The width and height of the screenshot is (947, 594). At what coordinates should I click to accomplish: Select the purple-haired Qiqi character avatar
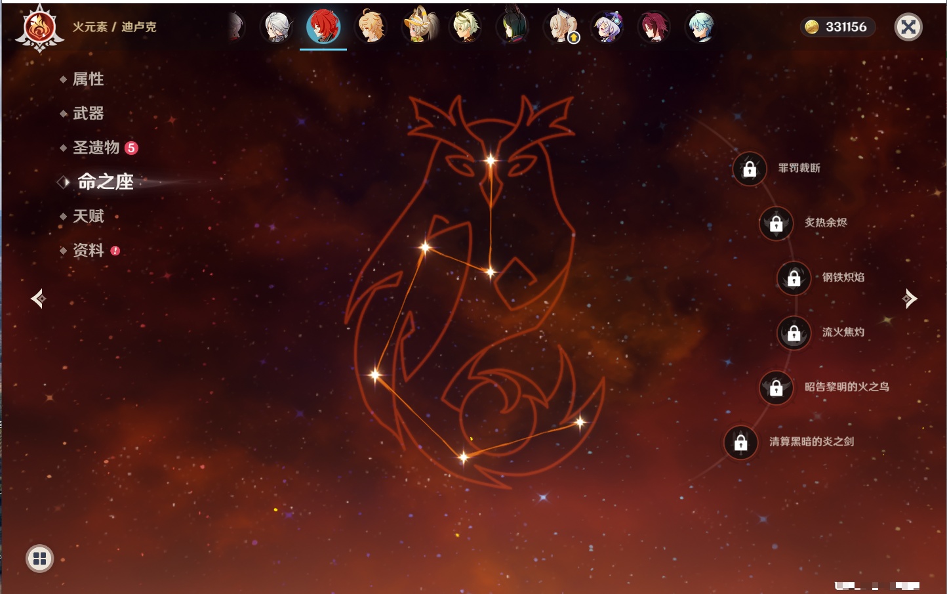point(607,28)
